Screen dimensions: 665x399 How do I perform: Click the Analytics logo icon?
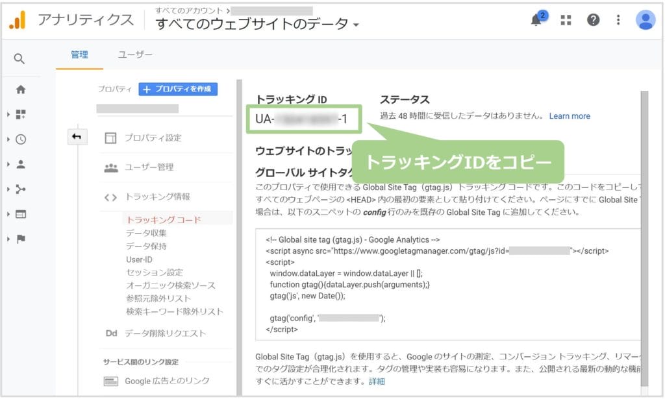[x=18, y=20]
